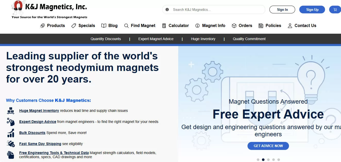
Task: Click the shipping package icon beside Fast Same Day Shipping
Action: pos(11,144)
